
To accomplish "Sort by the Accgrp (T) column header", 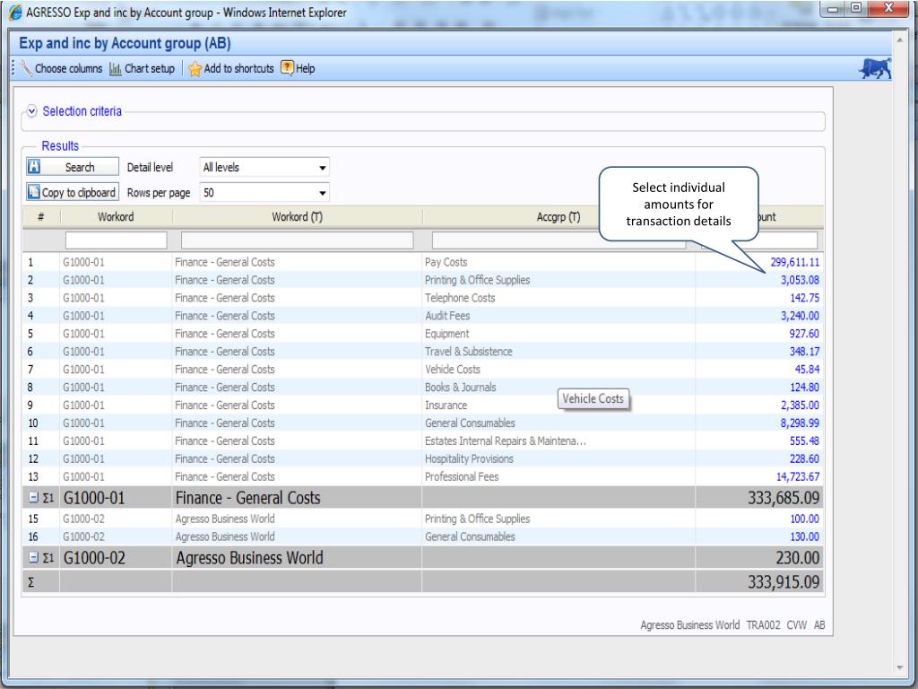I will [559, 217].
